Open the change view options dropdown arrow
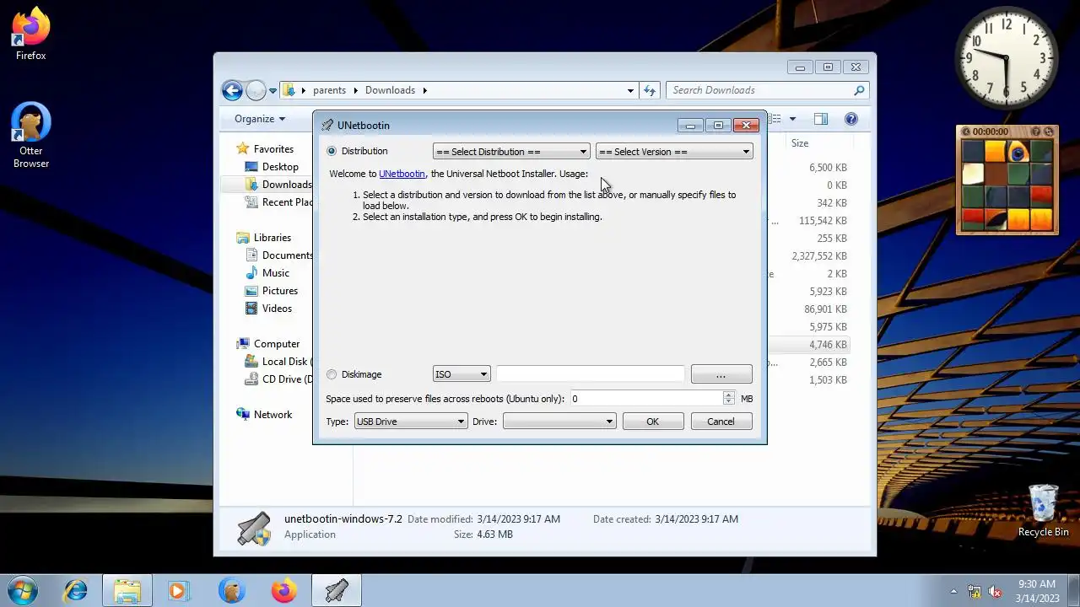This screenshot has width=1080, height=607. tap(792, 119)
